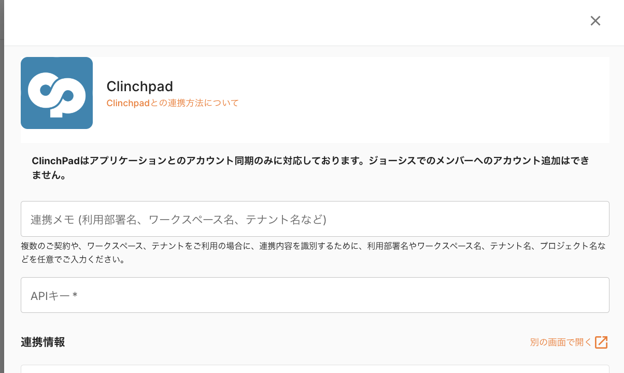Click the 連携メモ placeholder text
The width and height of the screenshot is (624, 373).
point(178,220)
